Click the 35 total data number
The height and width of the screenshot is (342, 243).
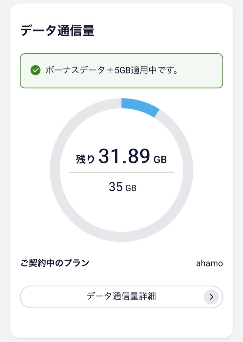116,187
